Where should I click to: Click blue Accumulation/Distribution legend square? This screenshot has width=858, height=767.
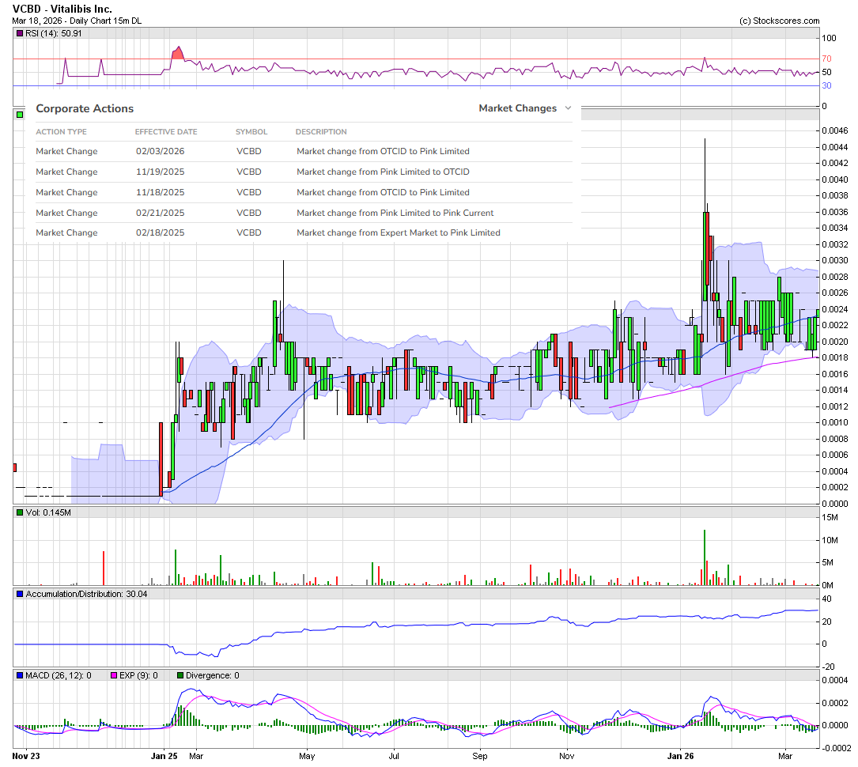pos(21,594)
